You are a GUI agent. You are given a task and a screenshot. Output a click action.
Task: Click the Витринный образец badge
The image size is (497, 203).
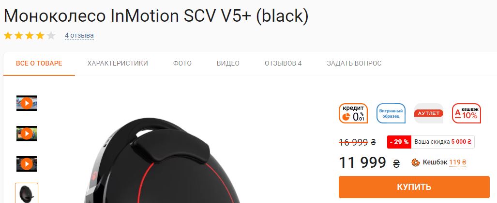coord(391,113)
